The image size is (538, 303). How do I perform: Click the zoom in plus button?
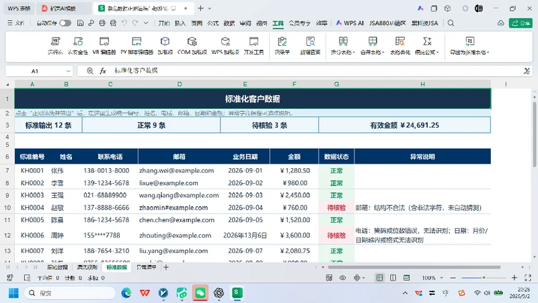click(514, 277)
